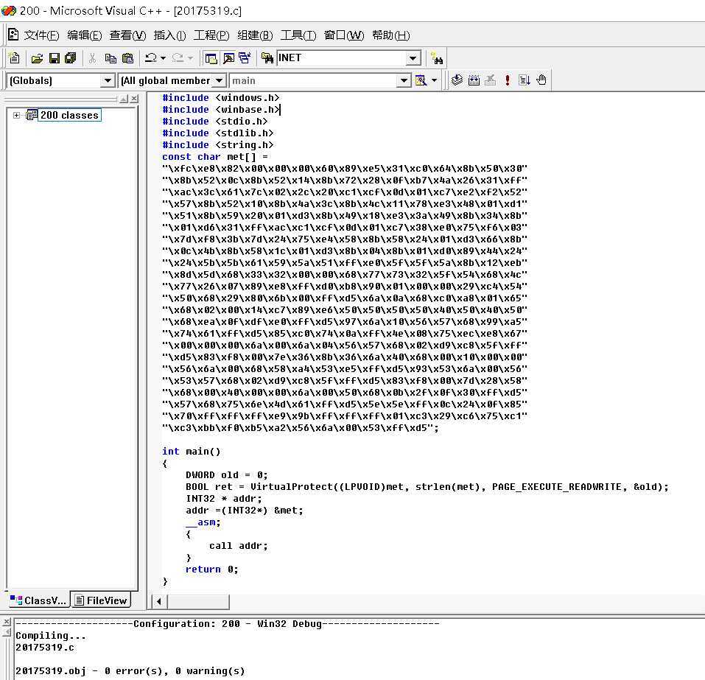Image resolution: width=705 pixels, height=680 pixels.
Task: Click the Find in Files icon
Action: click(x=267, y=58)
